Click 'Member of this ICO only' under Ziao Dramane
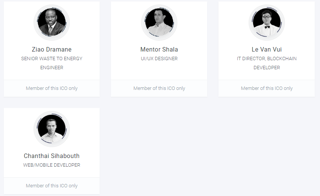The width and height of the screenshot is (320, 196). coord(52,88)
